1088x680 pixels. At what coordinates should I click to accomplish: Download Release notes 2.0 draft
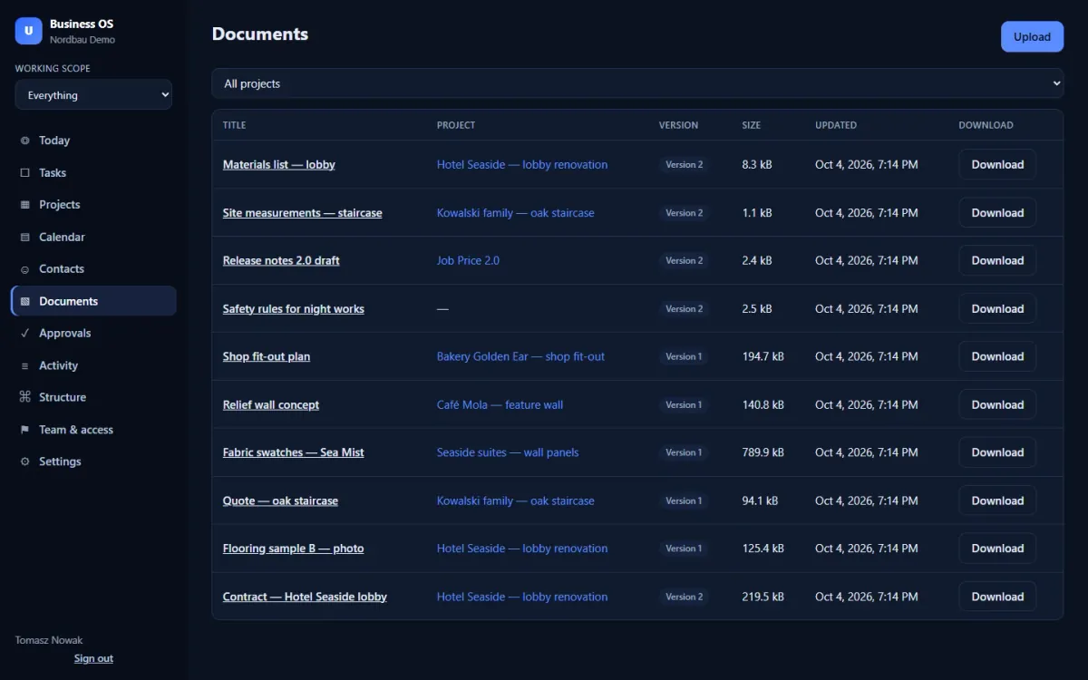[997, 260]
